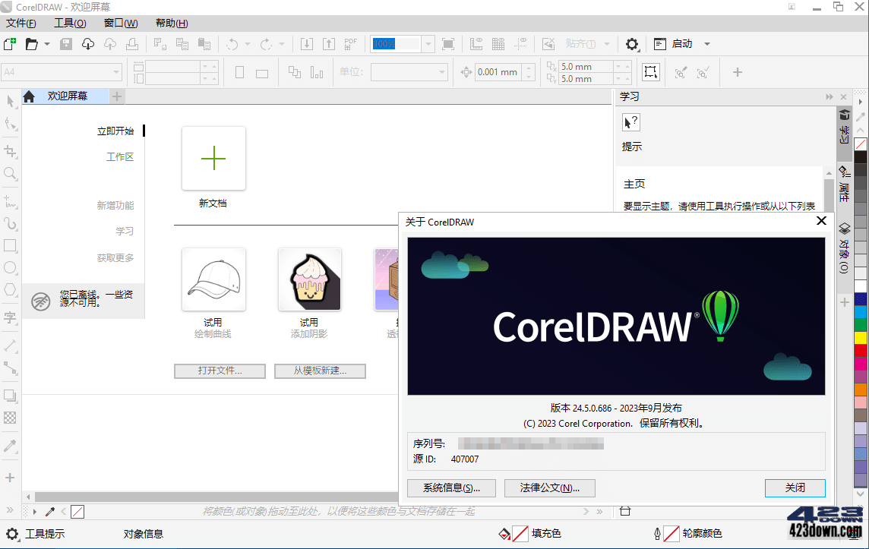Image resolution: width=869 pixels, height=549 pixels.
Task: Click the 系统信息(S) button in About dialog
Action: click(450, 488)
